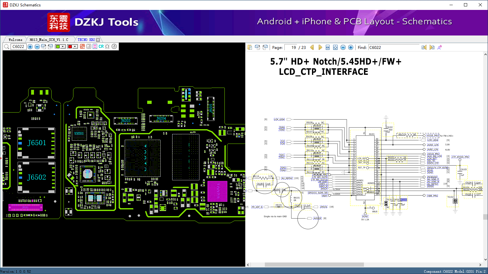
Task: Click the J6501 connector on PCB layout
Action: (x=37, y=143)
